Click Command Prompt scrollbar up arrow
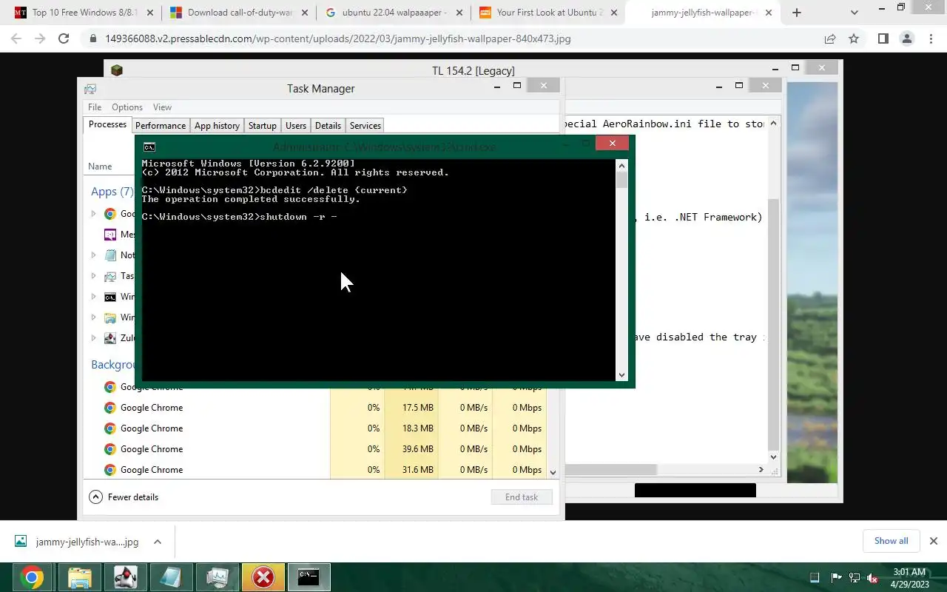The height and width of the screenshot is (592, 947). click(621, 165)
